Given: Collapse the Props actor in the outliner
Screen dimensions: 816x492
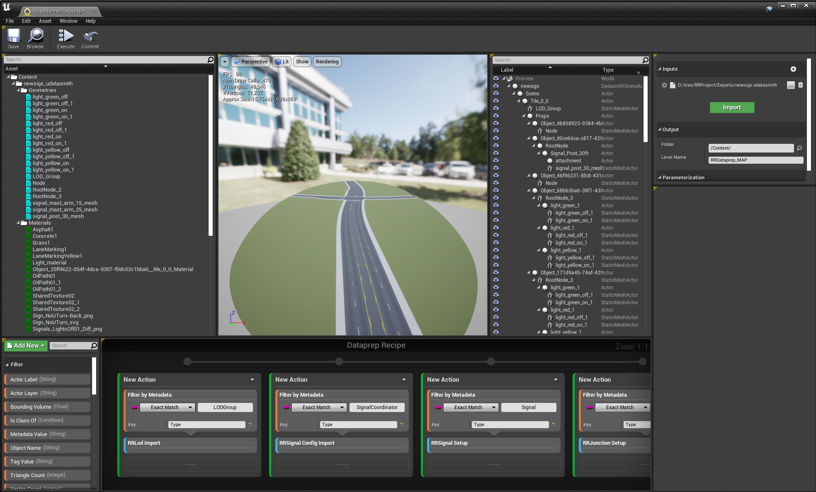Looking at the screenshot, I should click(523, 116).
